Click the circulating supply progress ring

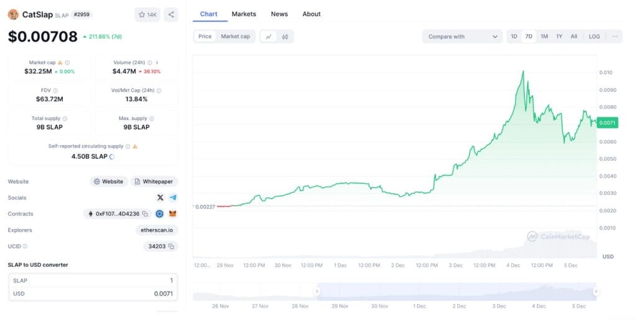(112, 156)
